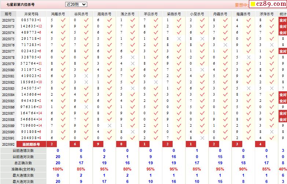Click the 采薇杀号 column header
The width and height of the screenshot is (287, 184).
click(174, 14)
